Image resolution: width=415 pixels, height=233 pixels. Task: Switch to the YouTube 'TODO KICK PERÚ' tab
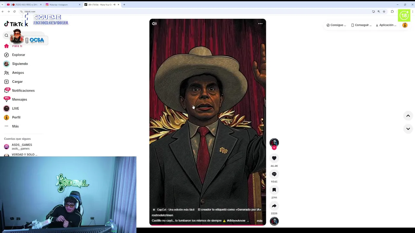click(x=24, y=5)
